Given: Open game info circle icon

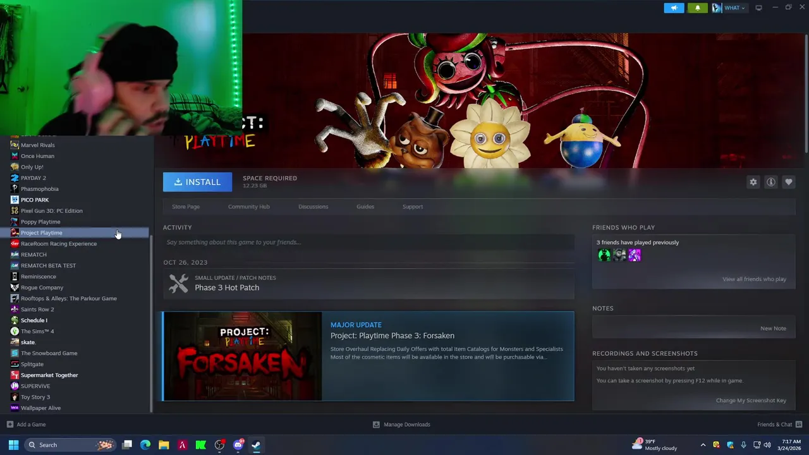Looking at the screenshot, I should click(771, 182).
